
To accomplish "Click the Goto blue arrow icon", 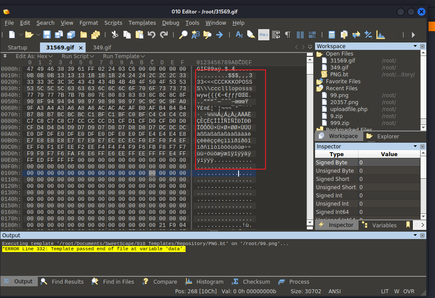I will click(x=219, y=35).
